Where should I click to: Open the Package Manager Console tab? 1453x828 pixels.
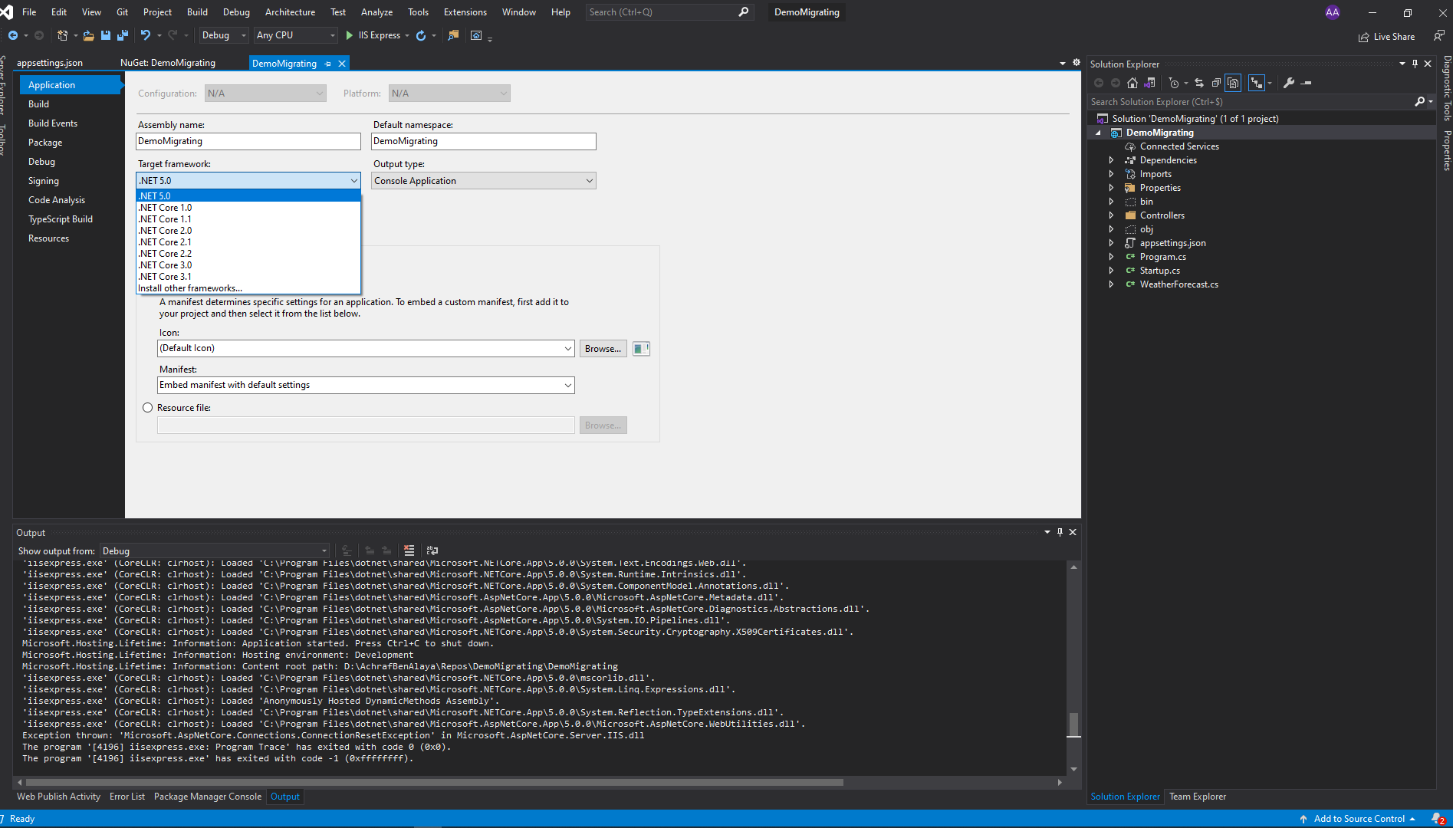click(208, 797)
